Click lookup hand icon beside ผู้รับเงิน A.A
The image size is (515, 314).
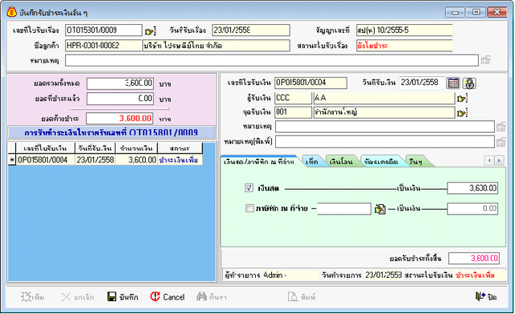pos(462,98)
